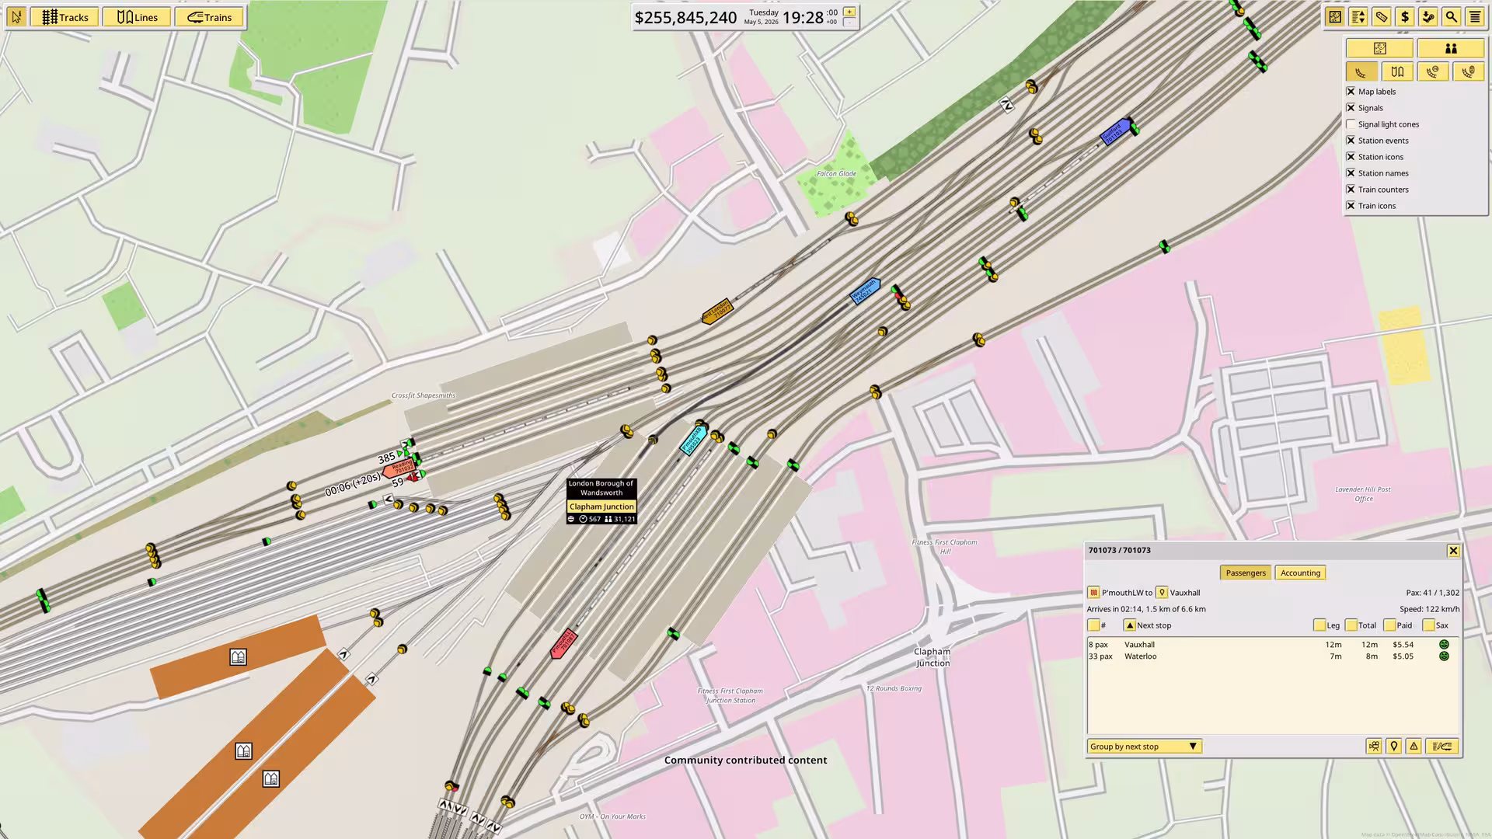The height and width of the screenshot is (839, 1492).
Task: Switch to the Accounting tab
Action: 1300,573
